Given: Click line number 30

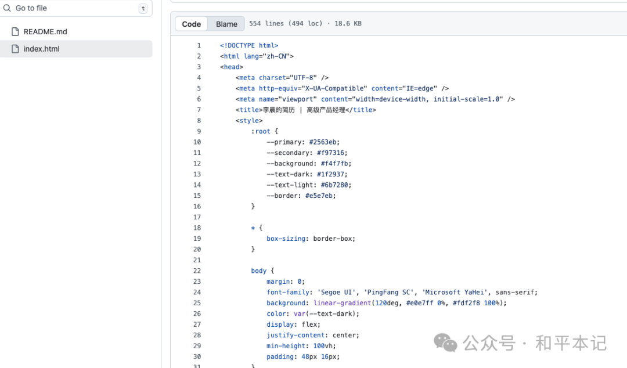Looking at the screenshot, I should click(197, 356).
